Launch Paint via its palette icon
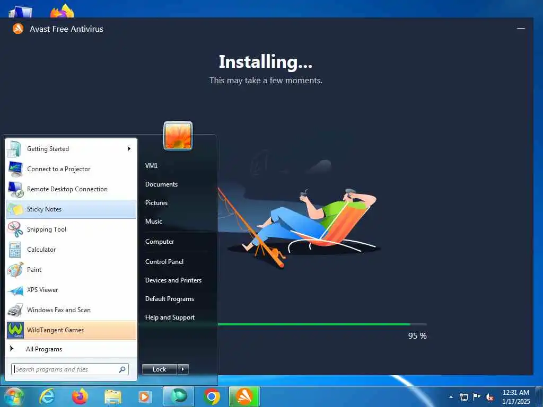The image size is (543, 407). (15, 270)
